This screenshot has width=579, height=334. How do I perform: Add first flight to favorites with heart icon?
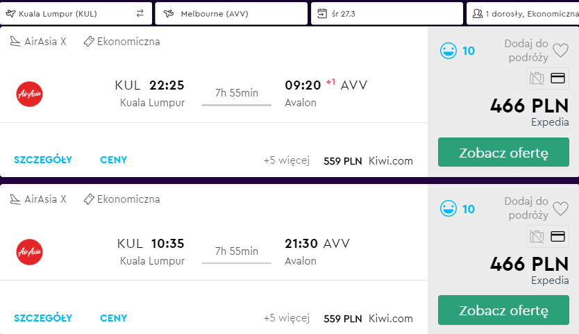pos(560,51)
